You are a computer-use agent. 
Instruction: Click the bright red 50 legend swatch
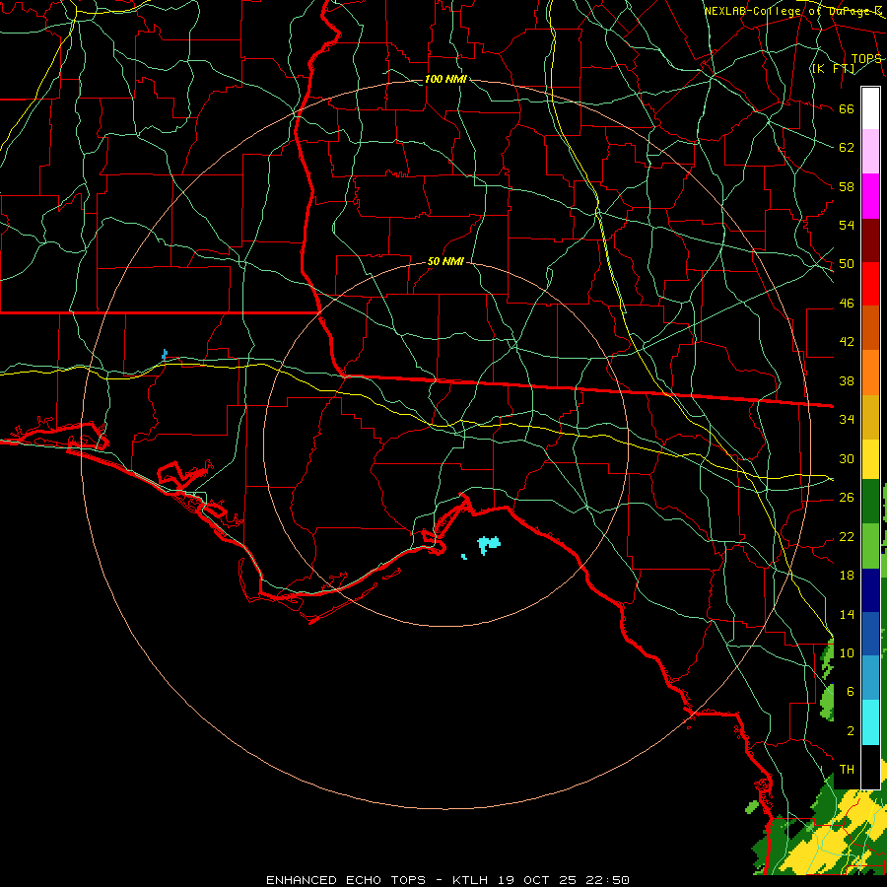(870, 284)
